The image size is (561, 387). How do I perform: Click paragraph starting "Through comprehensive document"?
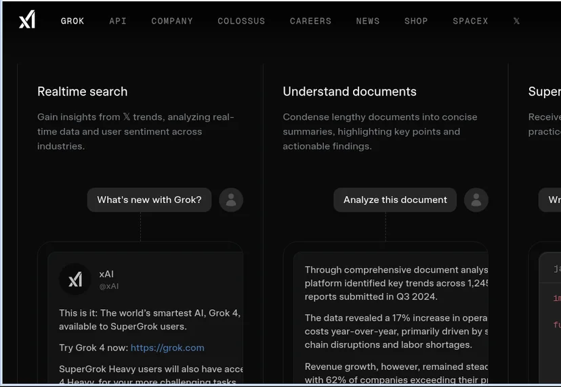pos(396,283)
